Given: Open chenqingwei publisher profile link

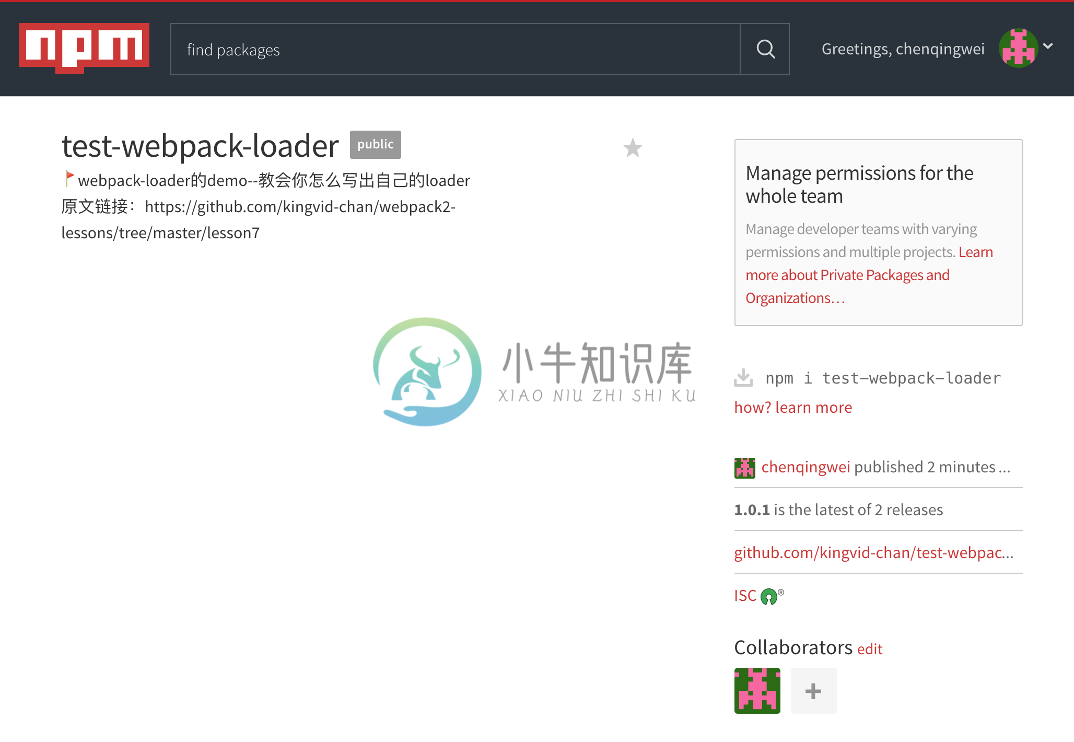Looking at the screenshot, I should 805,467.
